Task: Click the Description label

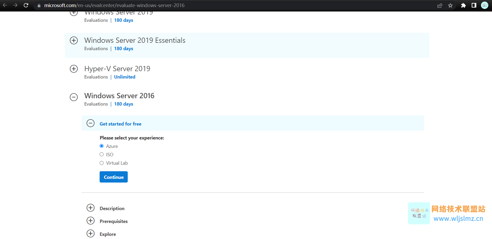Action: coord(112,209)
